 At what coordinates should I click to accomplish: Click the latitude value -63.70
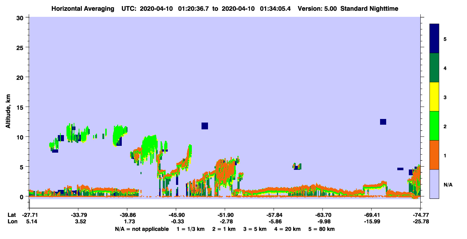tap(322, 215)
